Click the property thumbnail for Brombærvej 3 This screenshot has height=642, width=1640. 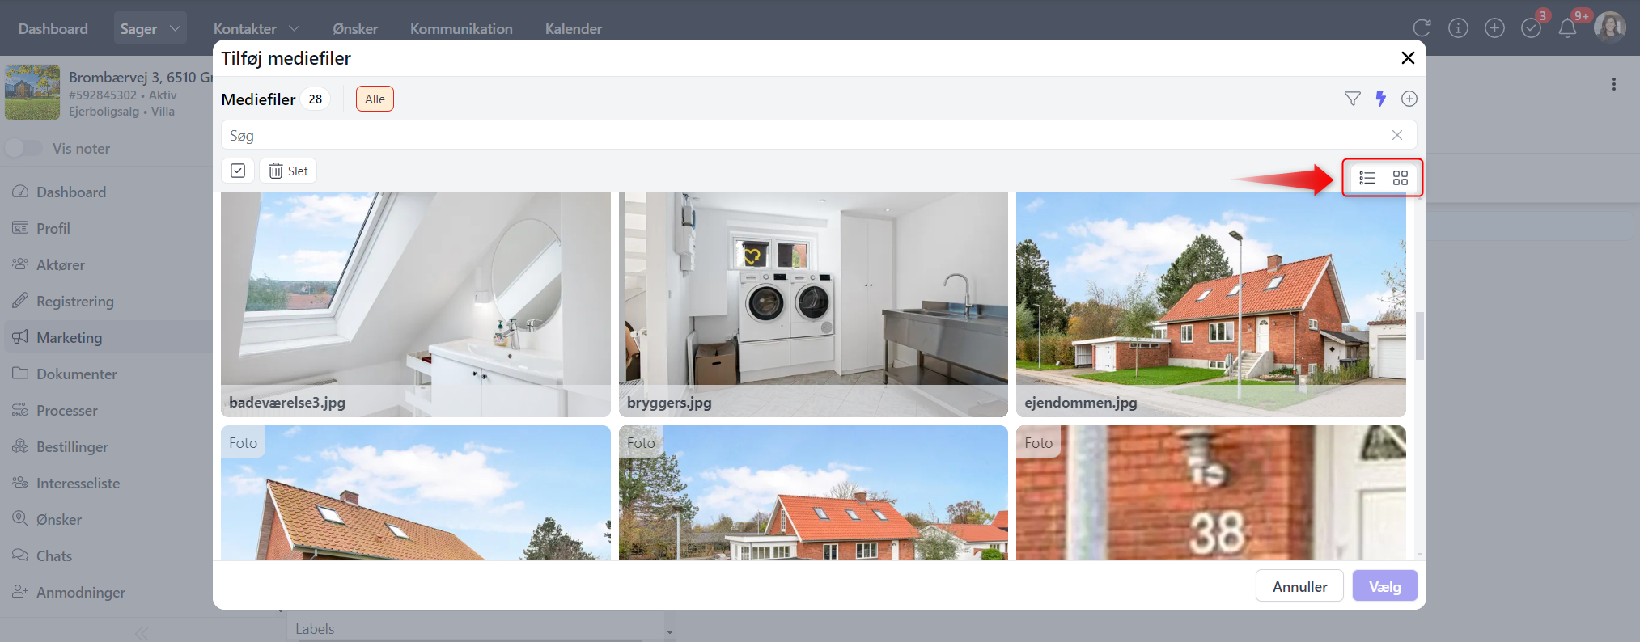click(32, 92)
